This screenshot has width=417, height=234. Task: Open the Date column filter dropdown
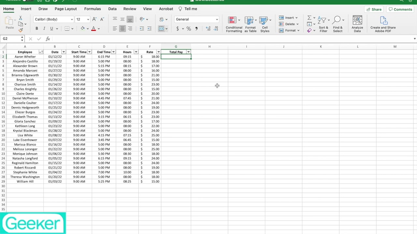64,52
